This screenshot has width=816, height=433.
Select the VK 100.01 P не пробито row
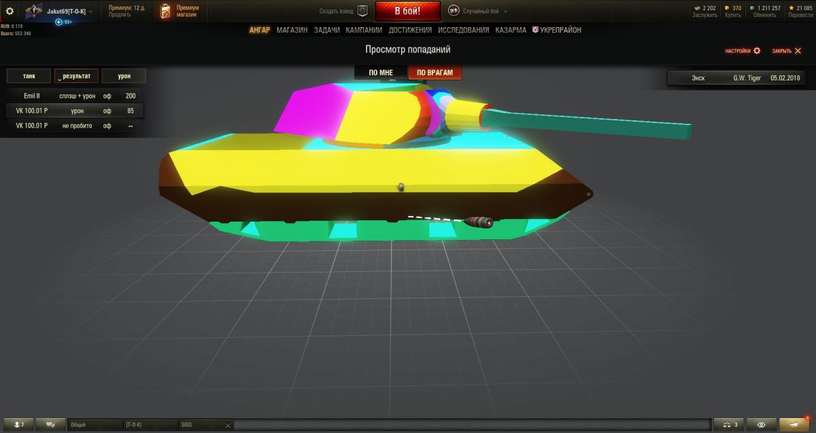(73, 126)
